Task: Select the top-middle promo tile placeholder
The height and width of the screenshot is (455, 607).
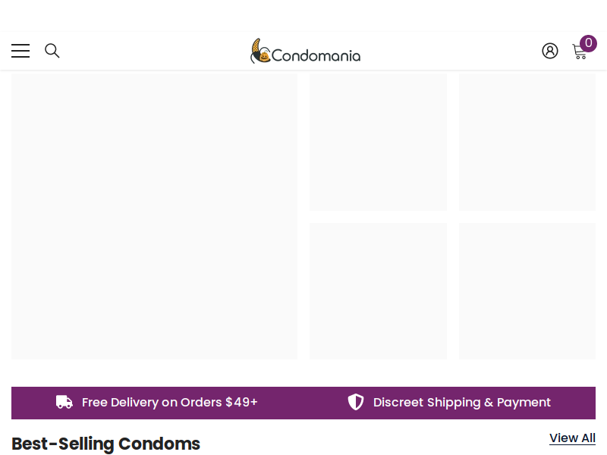Action: pos(378,143)
